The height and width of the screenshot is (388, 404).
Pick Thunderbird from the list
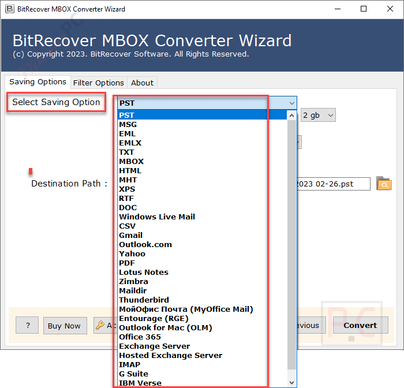point(202,300)
